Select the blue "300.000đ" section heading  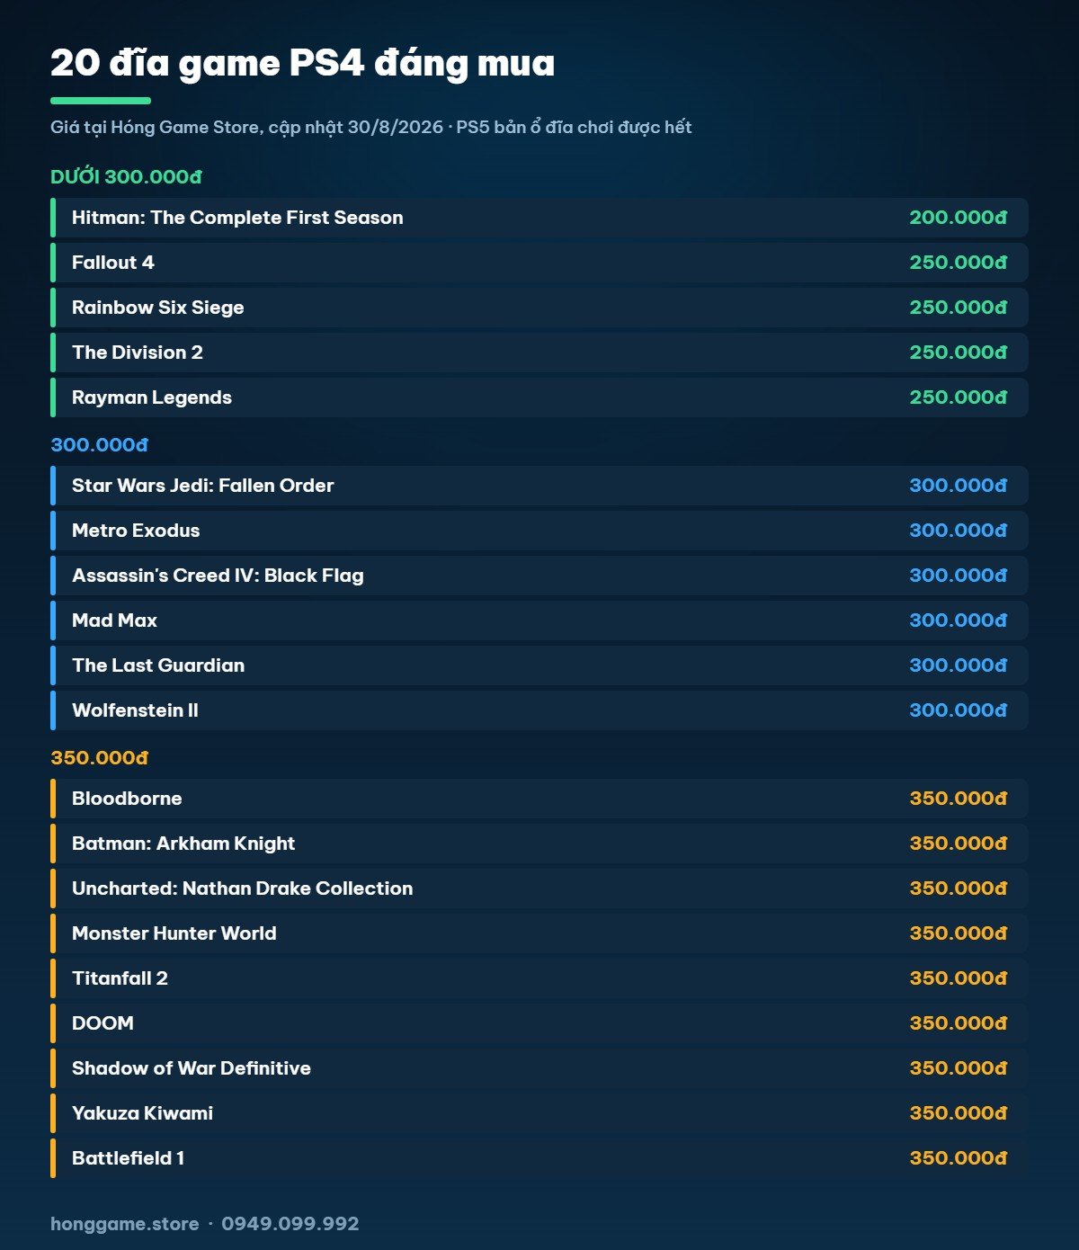click(x=99, y=445)
